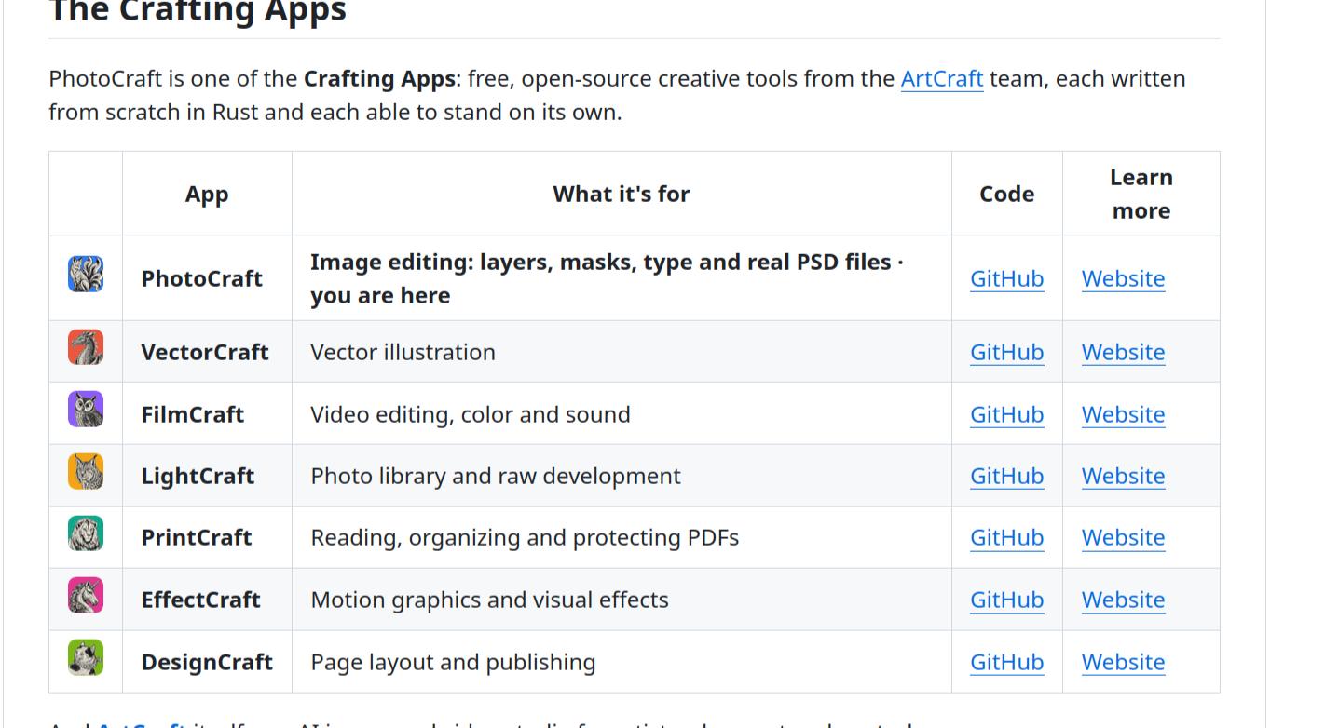Open PrintCraft's GitHub link
Image resolution: width=1325 pixels, height=728 pixels.
(x=1006, y=537)
